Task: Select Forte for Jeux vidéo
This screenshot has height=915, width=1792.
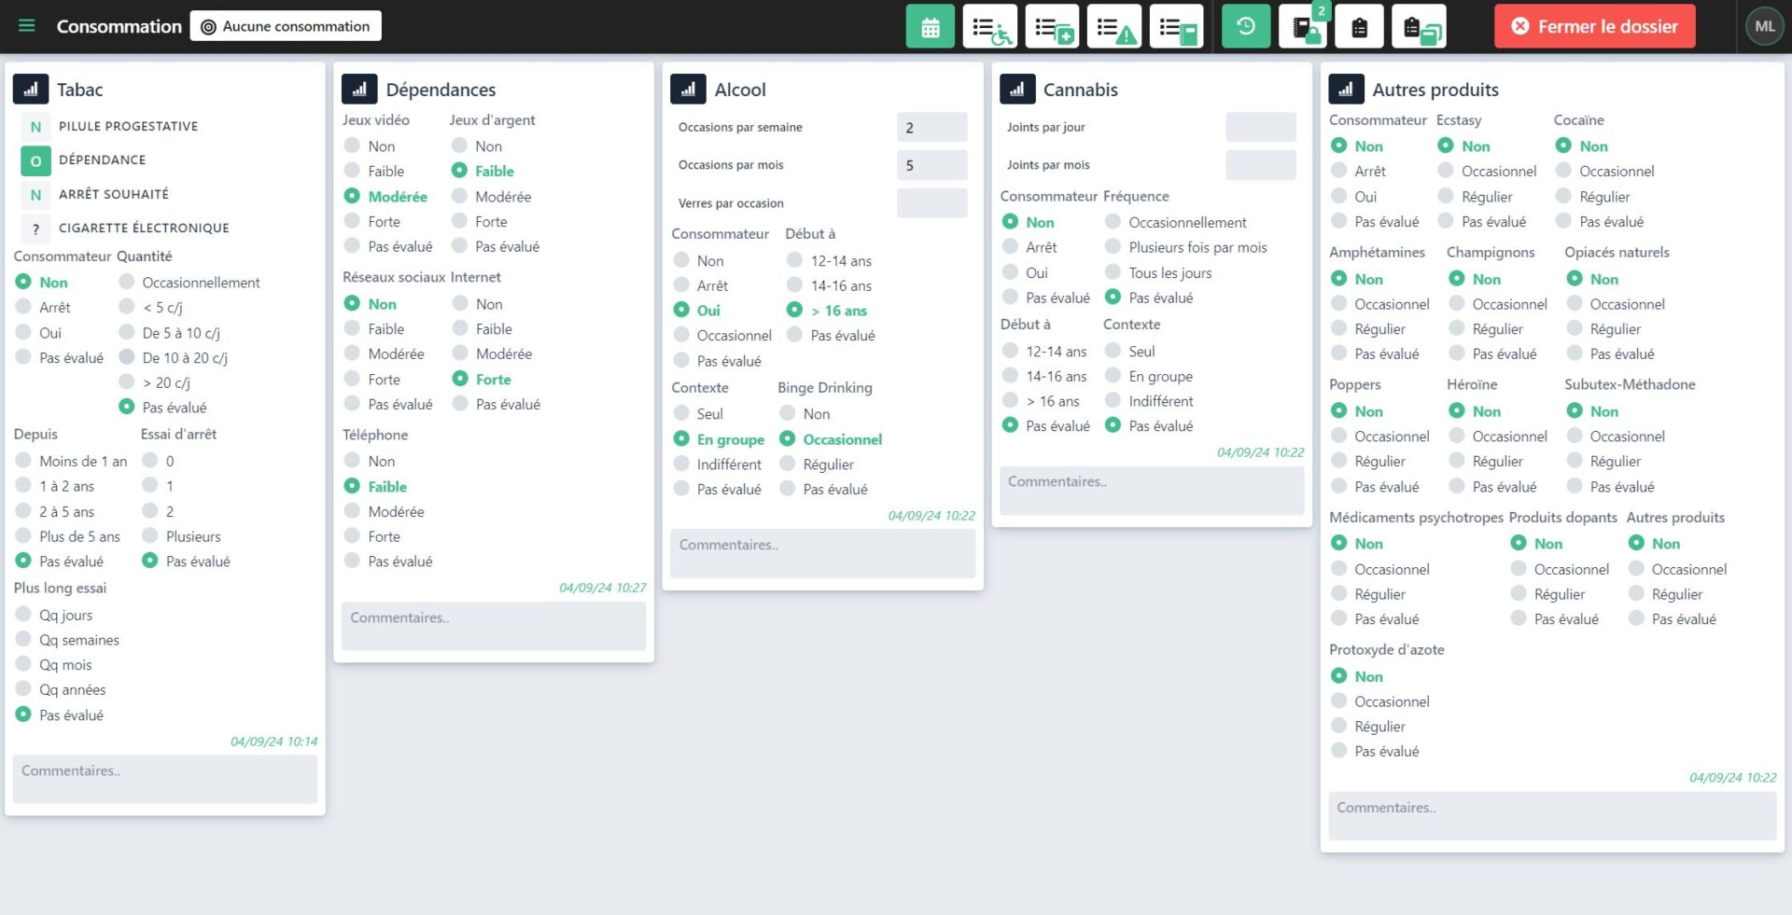Action: (x=353, y=221)
